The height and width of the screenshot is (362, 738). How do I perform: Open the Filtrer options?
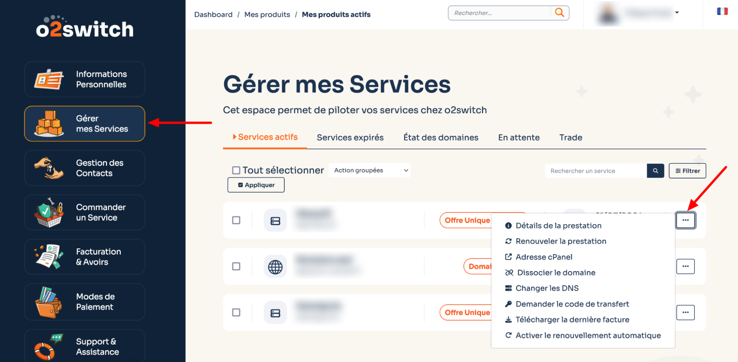pyautogui.click(x=687, y=171)
